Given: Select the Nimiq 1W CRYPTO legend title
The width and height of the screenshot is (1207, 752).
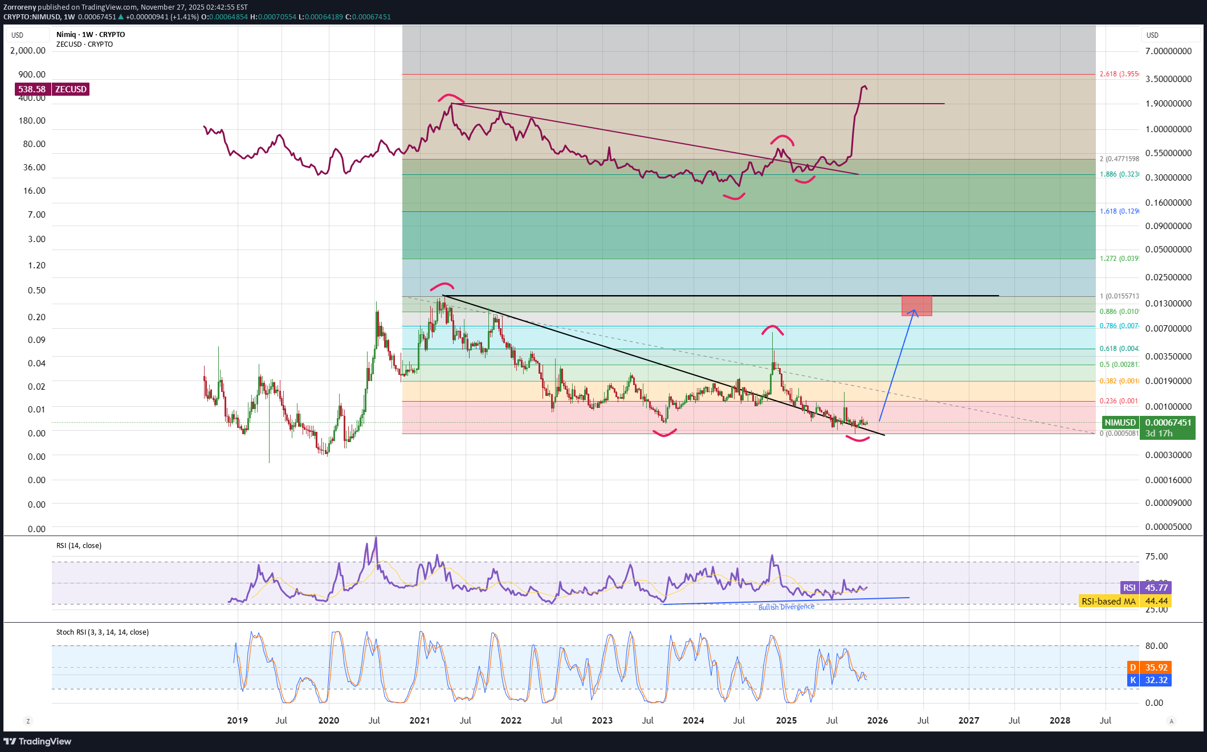Looking at the screenshot, I should click(91, 34).
